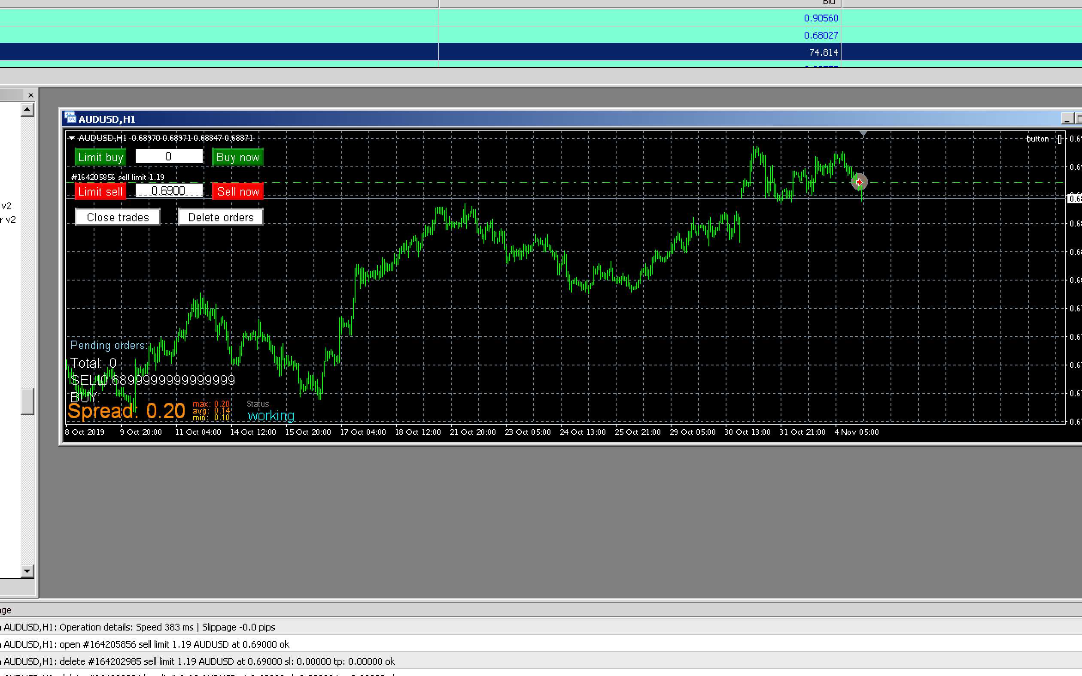This screenshot has height=676, width=1082.
Task: Select the market watch row with bid 0.68027
Action: (x=541, y=35)
